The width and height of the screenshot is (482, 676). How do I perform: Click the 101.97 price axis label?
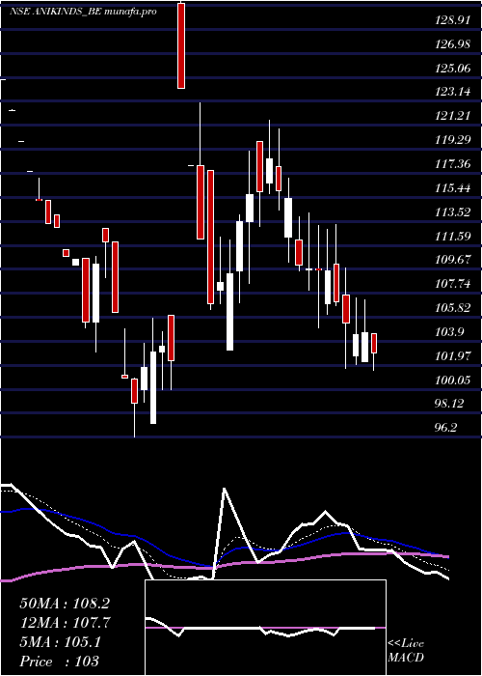(x=451, y=356)
